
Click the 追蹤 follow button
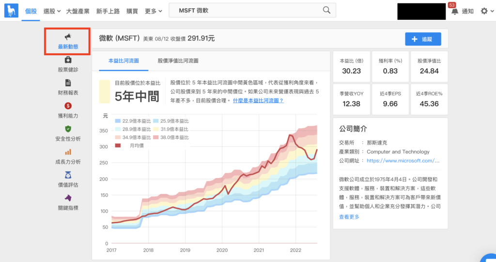coord(423,39)
